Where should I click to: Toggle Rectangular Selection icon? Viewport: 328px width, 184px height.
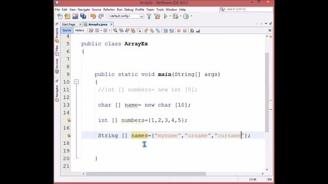[139, 31]
